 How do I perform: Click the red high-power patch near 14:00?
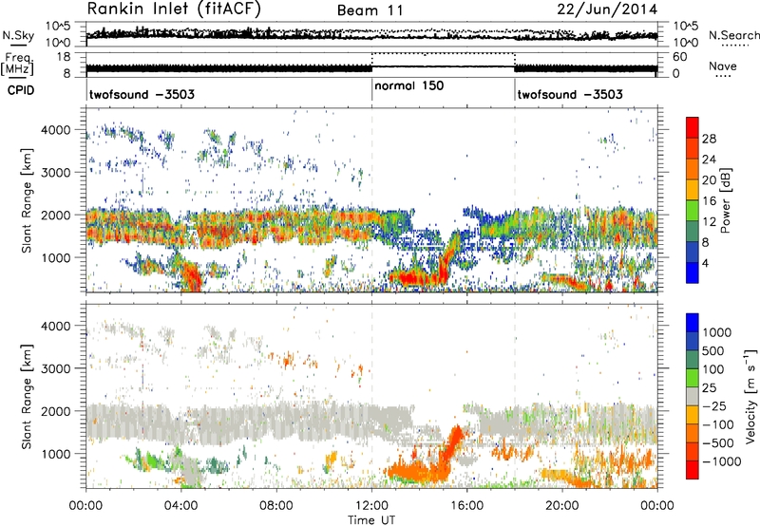413,278
